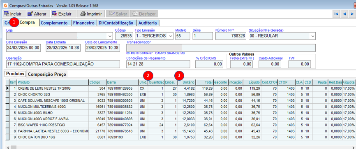Open the DI/Contabilização tab
356x149 pixels.
coord(116,23)
